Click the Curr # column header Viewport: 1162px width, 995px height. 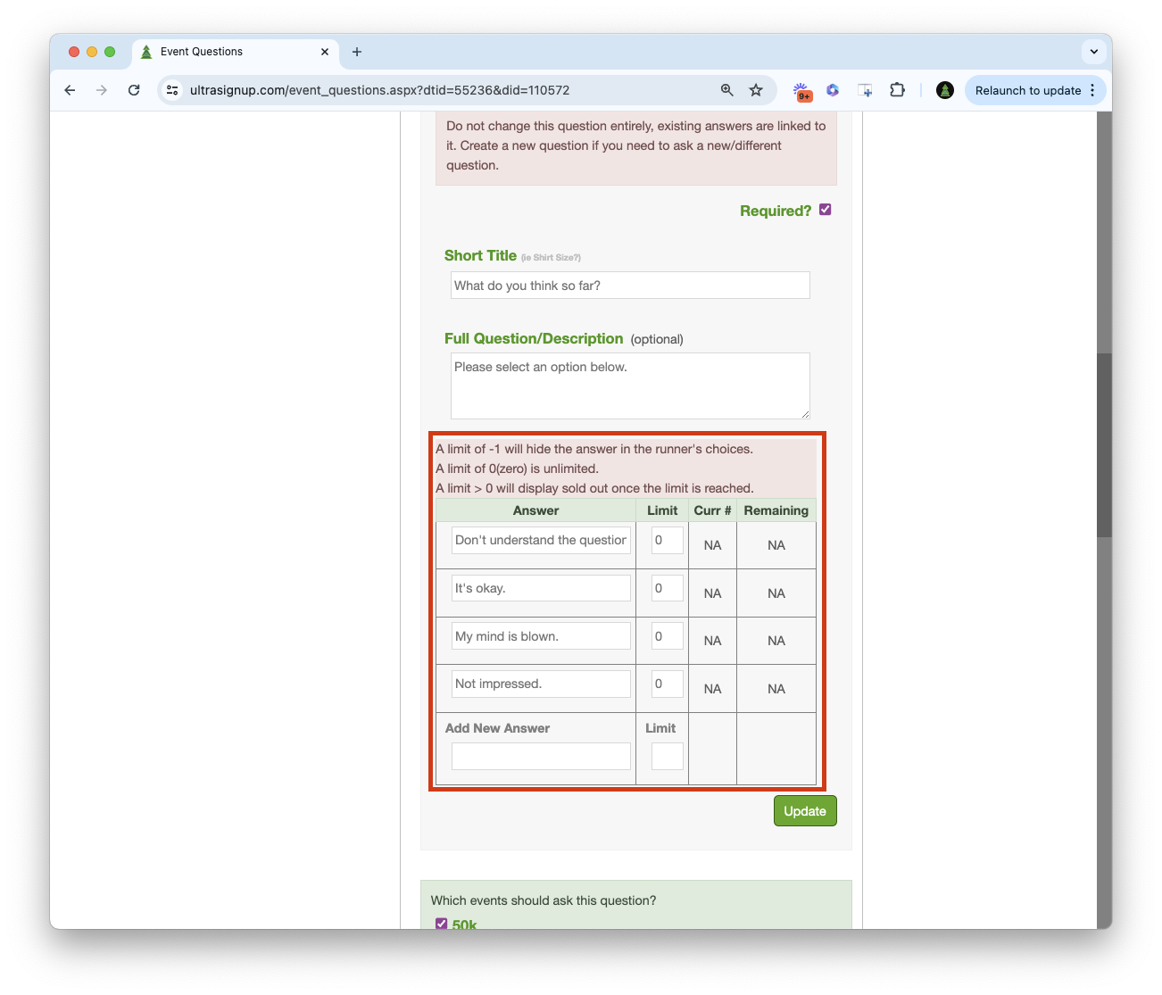(x=712, y=510)
